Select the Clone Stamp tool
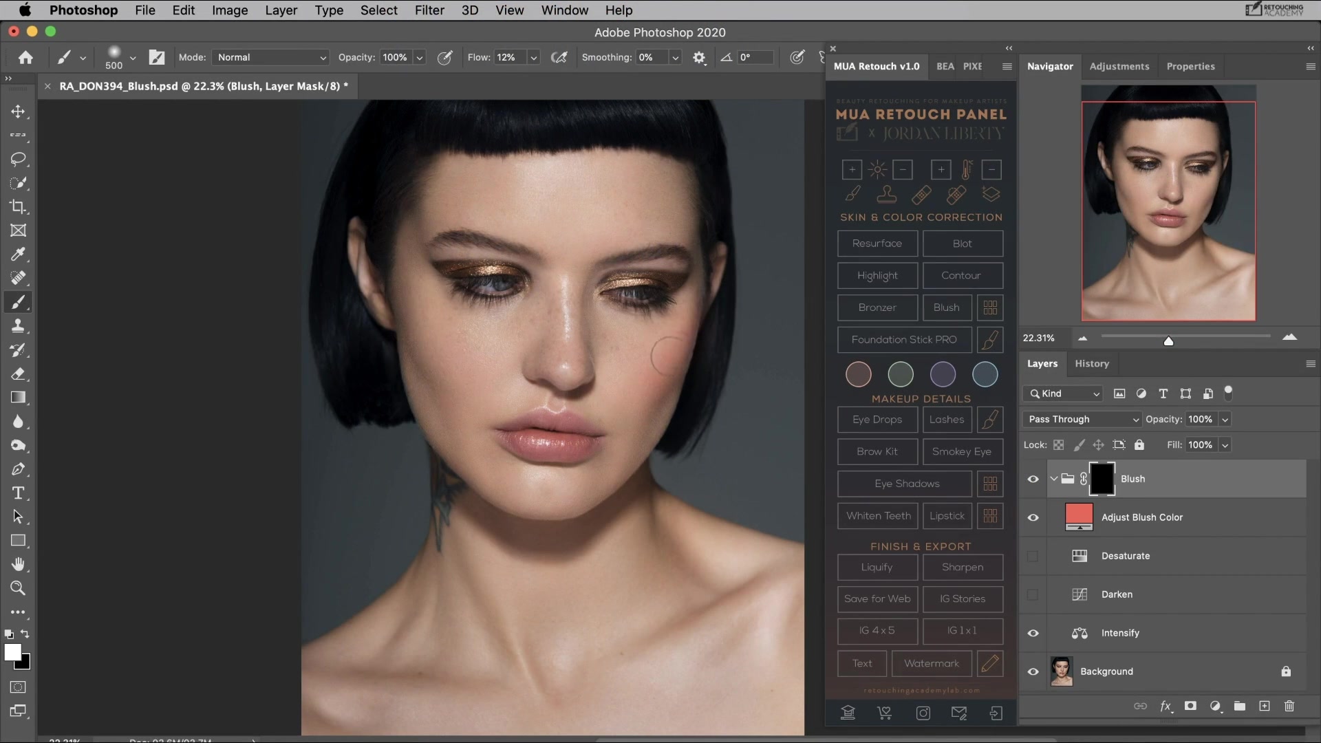1321x743 pixels. (19, 326)
